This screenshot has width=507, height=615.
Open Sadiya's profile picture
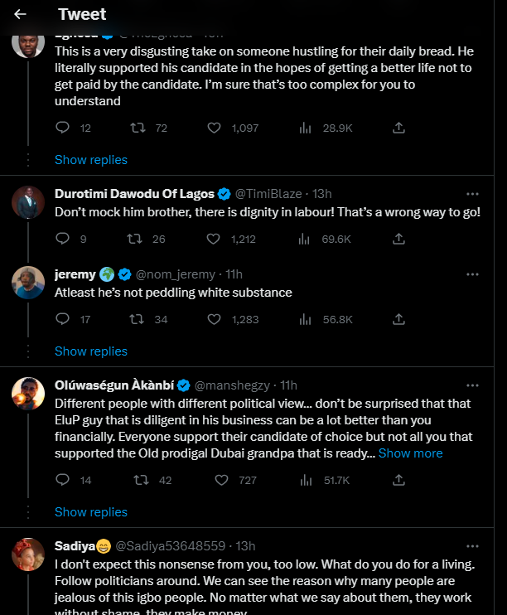[x=28, y=554]
